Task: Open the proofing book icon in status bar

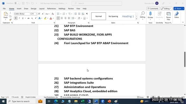Action: click(x=22, y=97)
